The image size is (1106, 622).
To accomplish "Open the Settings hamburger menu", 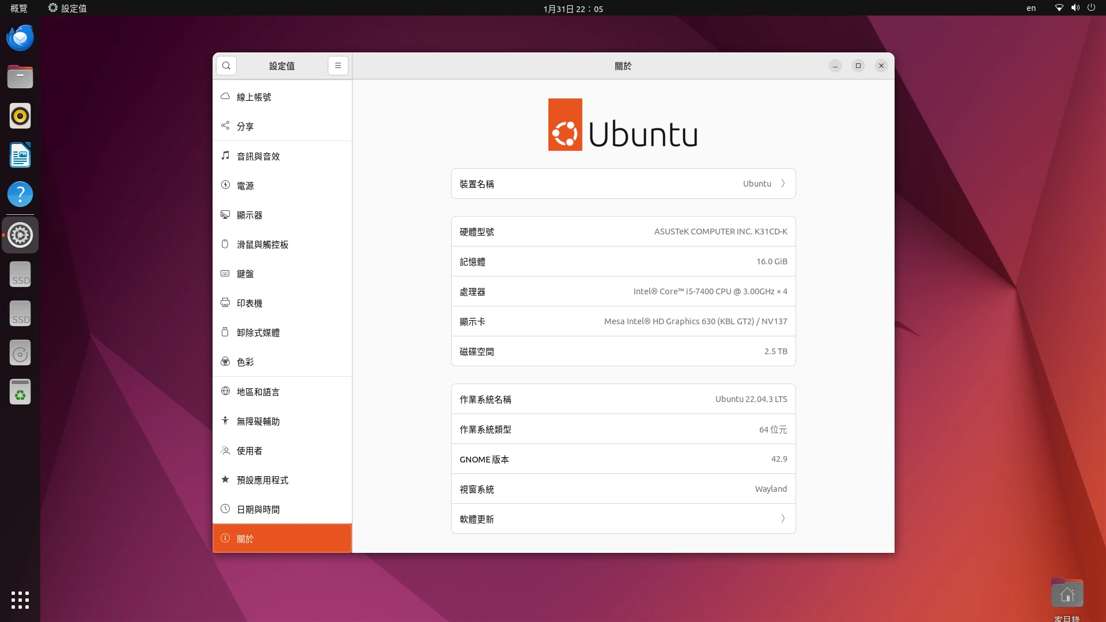I will [338, 66].
